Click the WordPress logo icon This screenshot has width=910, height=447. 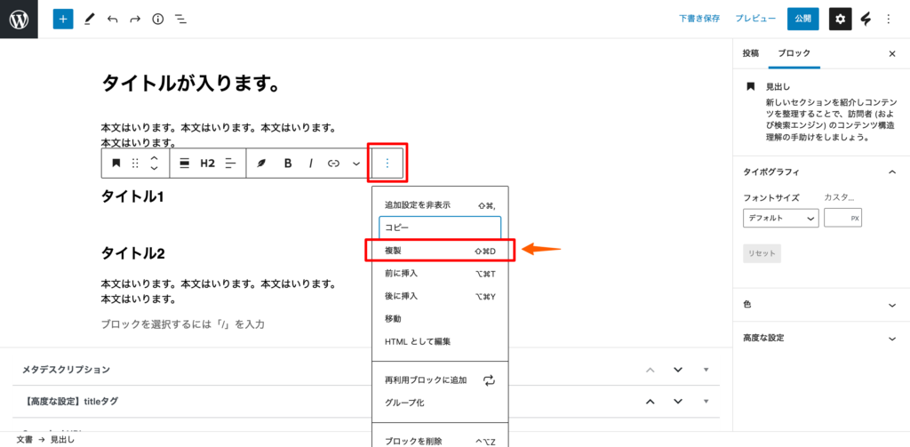[x=19, y=19]
